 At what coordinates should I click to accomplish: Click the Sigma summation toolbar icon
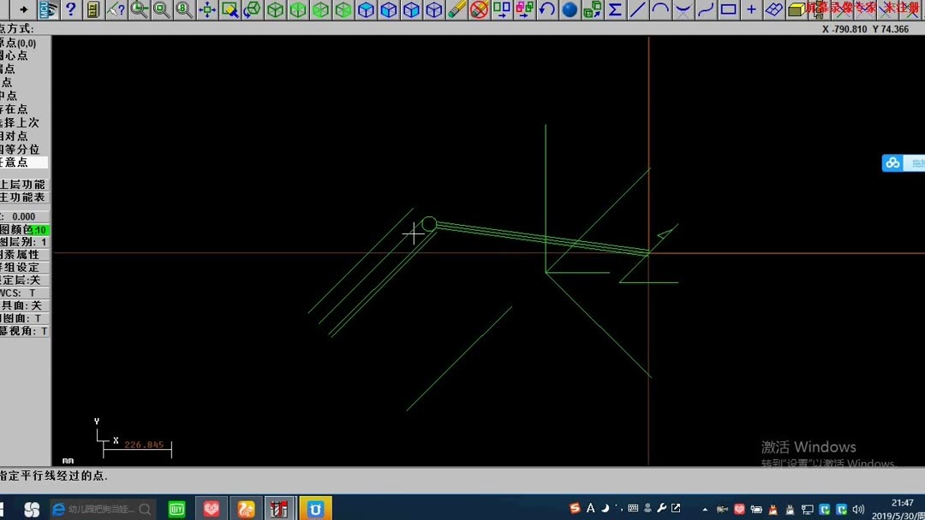point(617,9)
